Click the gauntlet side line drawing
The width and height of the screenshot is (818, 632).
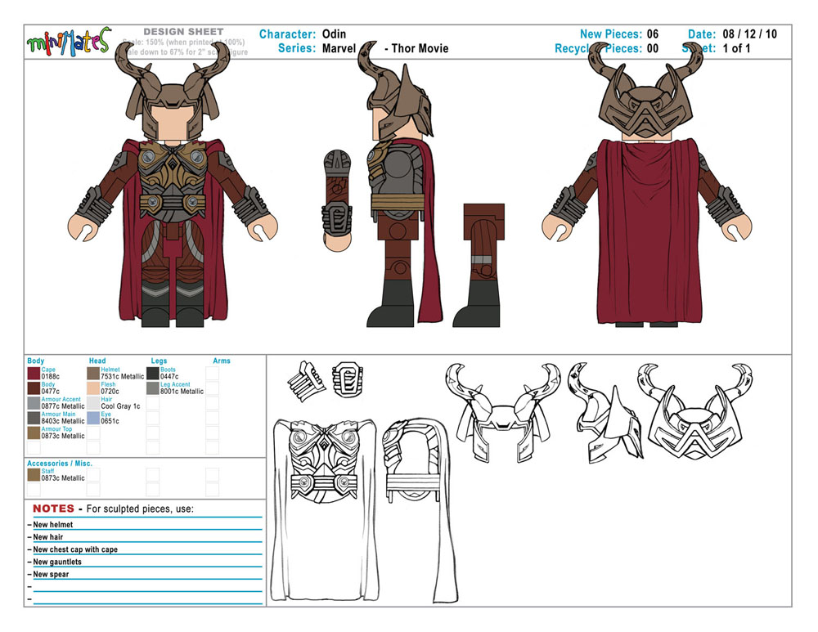click(x=306, y=381)
